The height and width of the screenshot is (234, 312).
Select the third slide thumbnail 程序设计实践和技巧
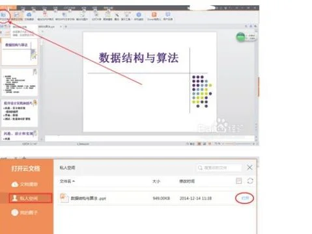pos(20,113)
